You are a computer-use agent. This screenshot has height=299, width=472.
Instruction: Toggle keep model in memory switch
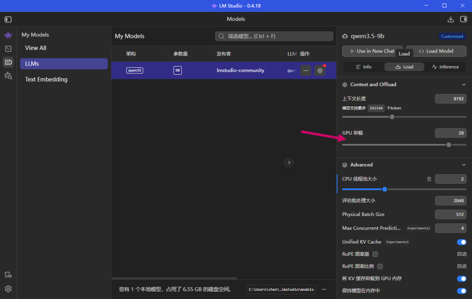click(462, 291)
